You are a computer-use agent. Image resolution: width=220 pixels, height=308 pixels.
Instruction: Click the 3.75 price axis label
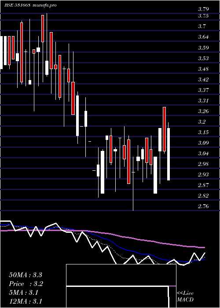pyautogui.click(x=203, y=16)
